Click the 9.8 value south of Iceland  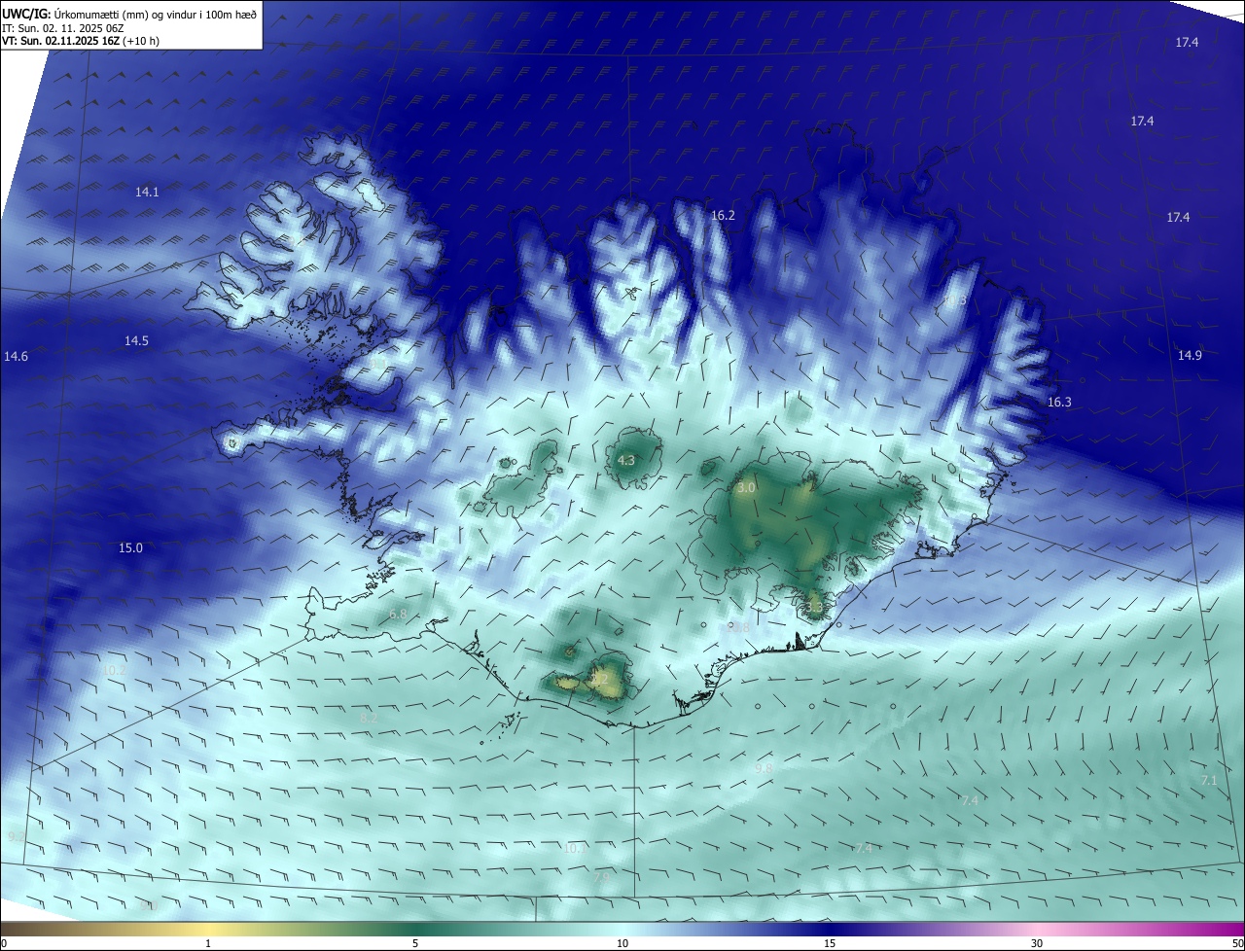(x=764, y=768)
